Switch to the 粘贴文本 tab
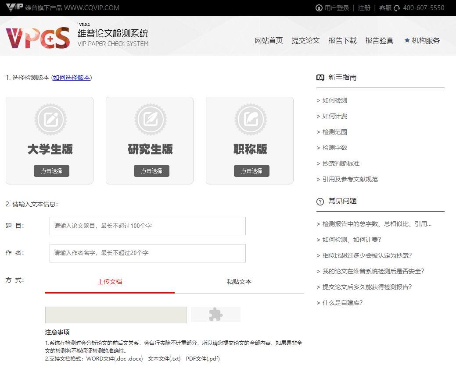The height and width of the screenshot is (368, 456). [x=239, y=282]
